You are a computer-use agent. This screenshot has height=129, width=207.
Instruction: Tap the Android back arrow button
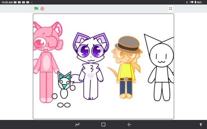pos(129,124)
